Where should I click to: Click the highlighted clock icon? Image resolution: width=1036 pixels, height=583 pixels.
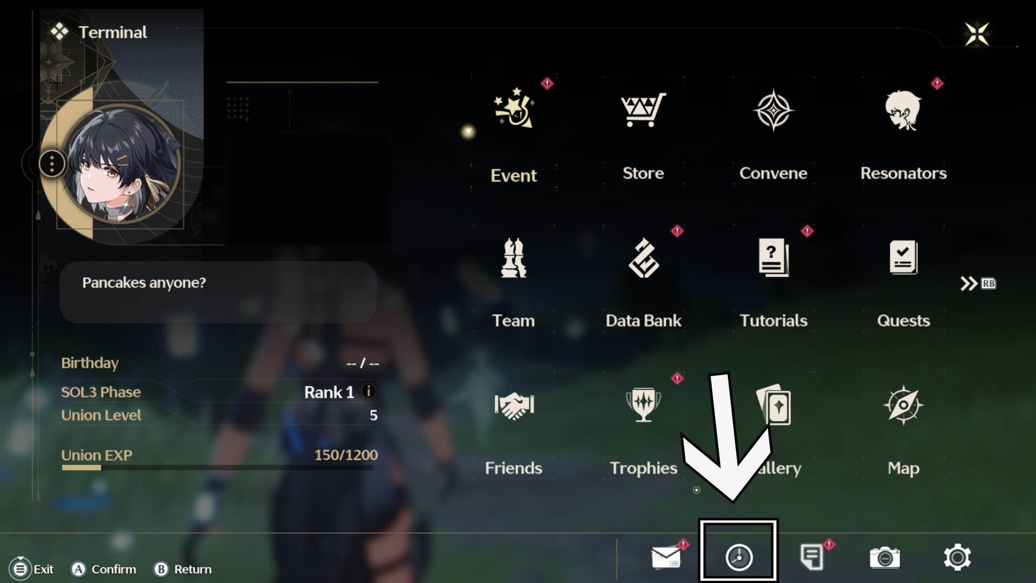coord(739,557)
